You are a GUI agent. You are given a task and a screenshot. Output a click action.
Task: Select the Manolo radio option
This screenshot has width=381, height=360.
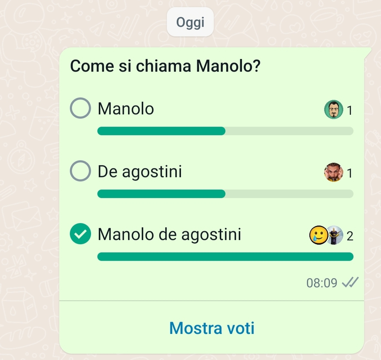80,108
